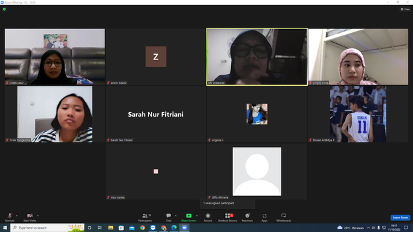Open Task View on the taskbar
Image resolution: width=413 pixels, height=232 pixels.
100,227
